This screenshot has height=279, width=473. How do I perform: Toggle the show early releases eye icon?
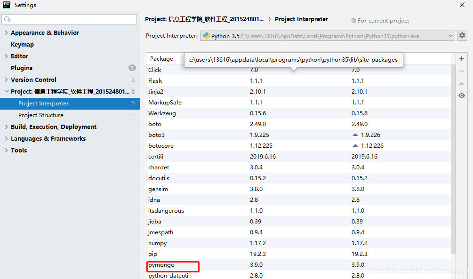tap(462, 96)
